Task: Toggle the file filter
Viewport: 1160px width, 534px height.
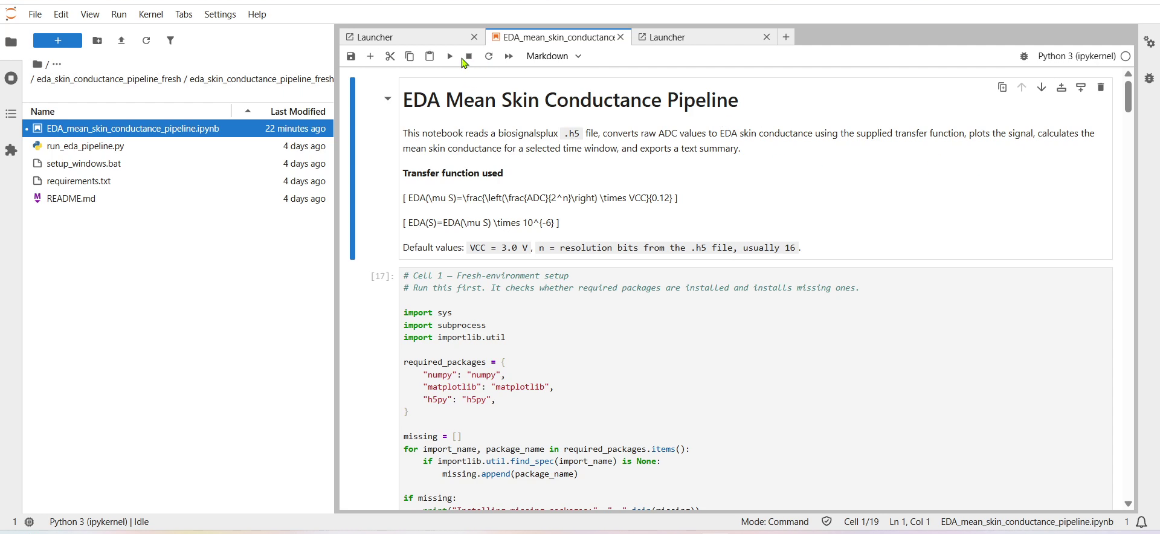Action: point(171,40)
